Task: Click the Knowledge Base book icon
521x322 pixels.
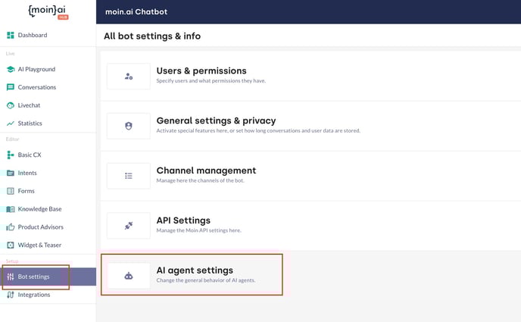Action: [11, 209]
